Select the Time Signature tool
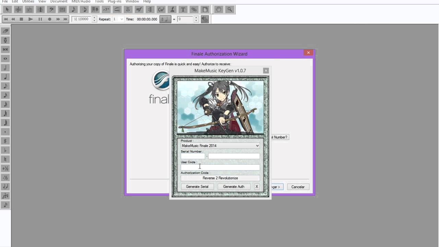439x247 pixels. (40, 10)
